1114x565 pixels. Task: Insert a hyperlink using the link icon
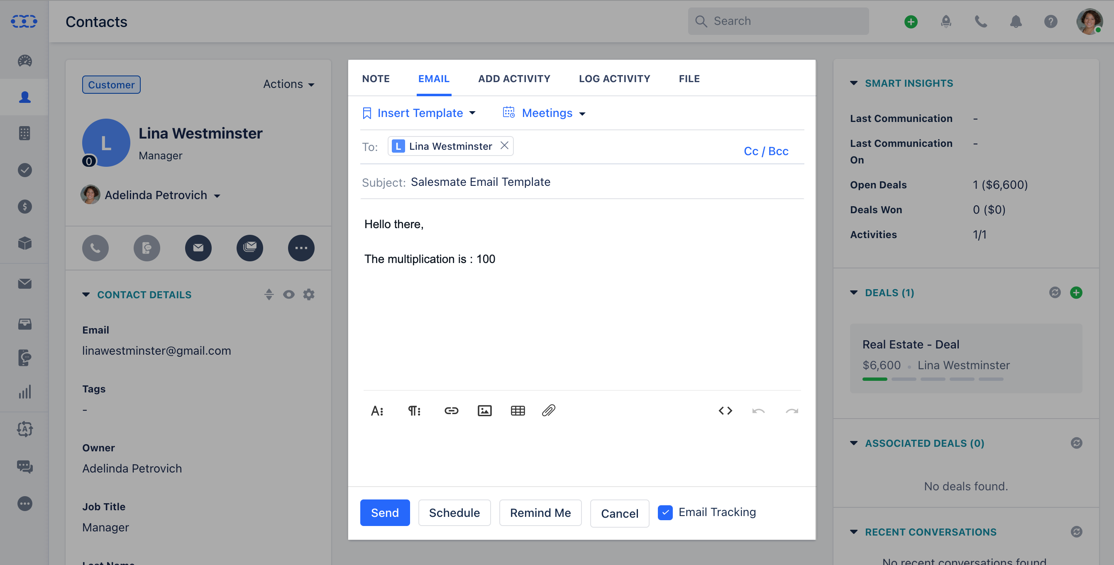(452, 411)
